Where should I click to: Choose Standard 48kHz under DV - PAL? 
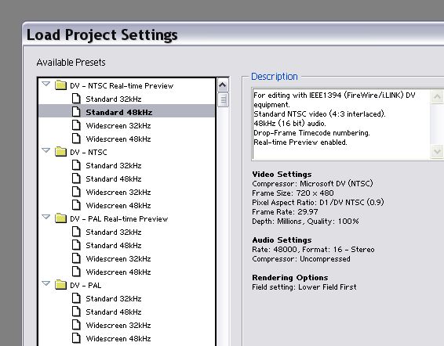tap(114, 312)
